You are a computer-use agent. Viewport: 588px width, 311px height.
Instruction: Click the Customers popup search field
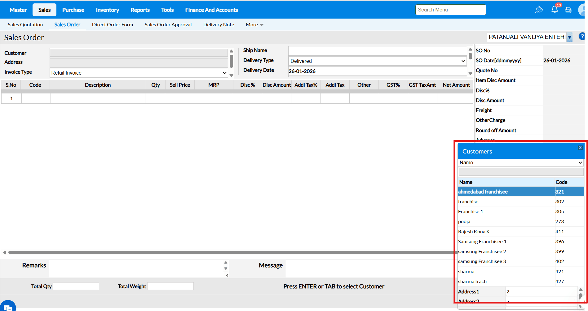click(x=521, y=172)
